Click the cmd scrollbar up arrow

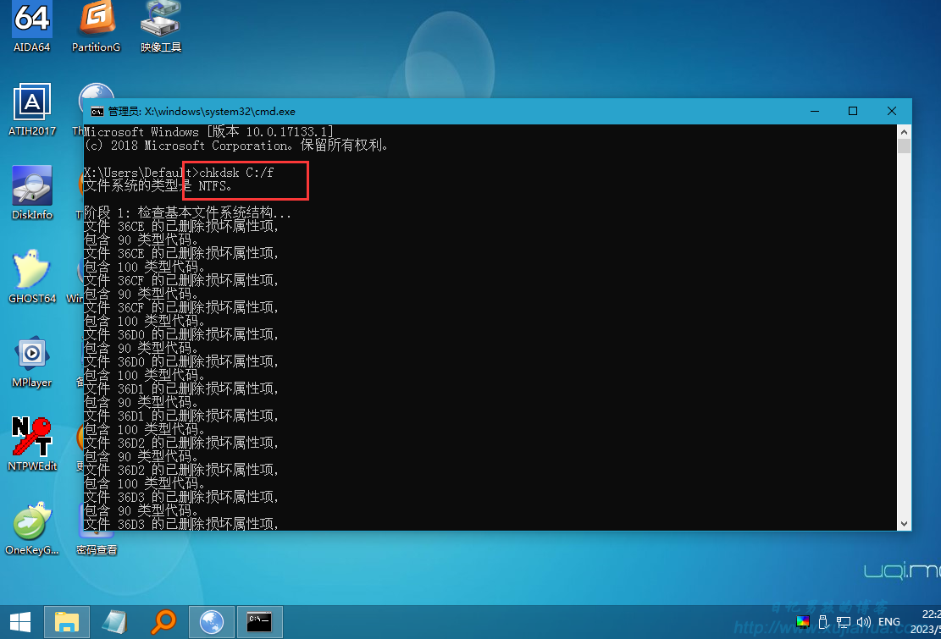pyautogui.click(x=904, y=131)
